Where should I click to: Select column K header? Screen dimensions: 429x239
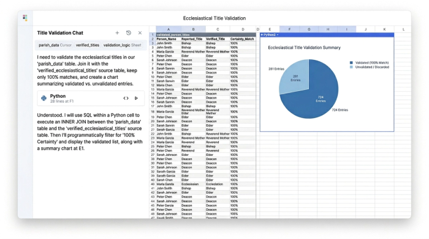[384, 29]
